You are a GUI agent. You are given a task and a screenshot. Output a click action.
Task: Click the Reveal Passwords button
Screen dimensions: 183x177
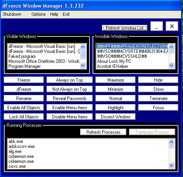pyautogui.click(x=70, y=98)
